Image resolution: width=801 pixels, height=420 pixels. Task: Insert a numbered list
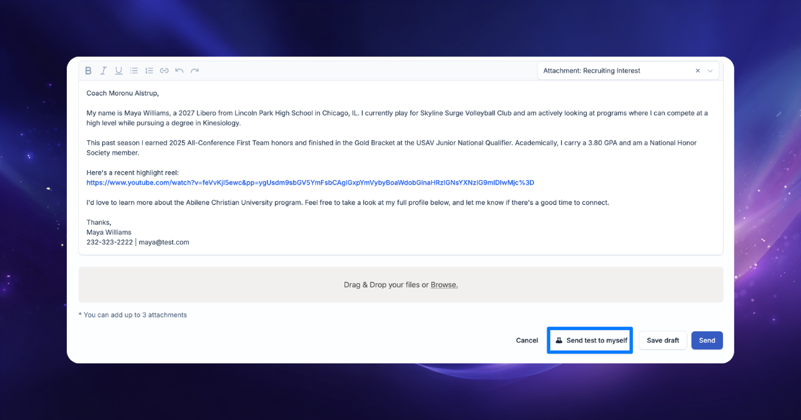point(150,71)
